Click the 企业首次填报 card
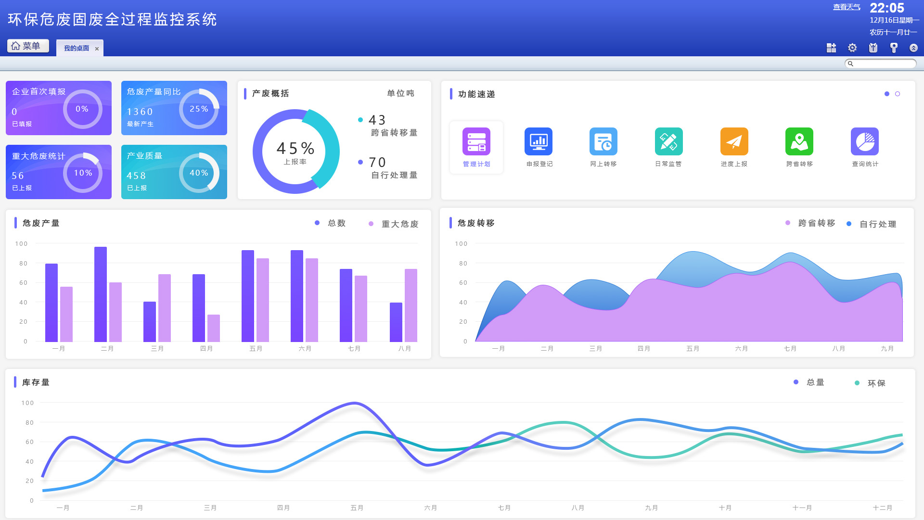 59,108
